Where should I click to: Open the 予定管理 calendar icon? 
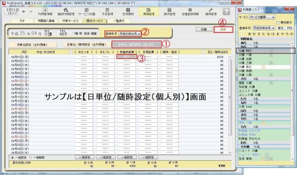[x=107, y=12]
